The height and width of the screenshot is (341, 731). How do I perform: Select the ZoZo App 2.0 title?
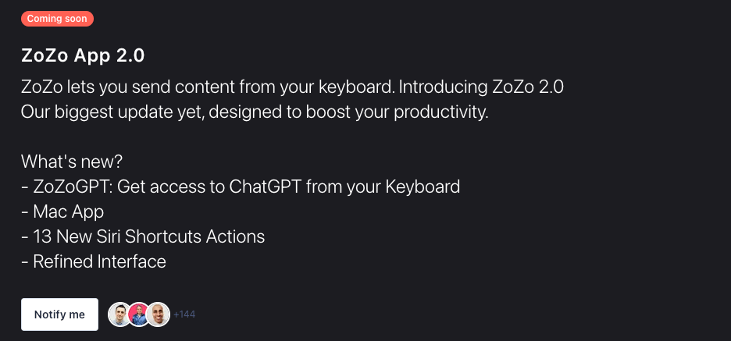coord(83,56)
